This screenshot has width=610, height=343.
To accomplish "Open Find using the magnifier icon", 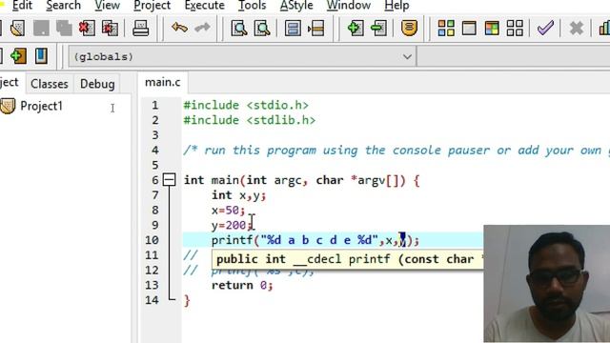I will pyautogui.click(x=239, y=28).
